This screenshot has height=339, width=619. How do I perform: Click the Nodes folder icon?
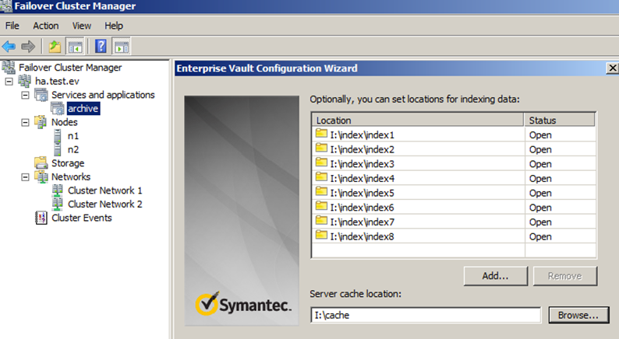point(41,121)
